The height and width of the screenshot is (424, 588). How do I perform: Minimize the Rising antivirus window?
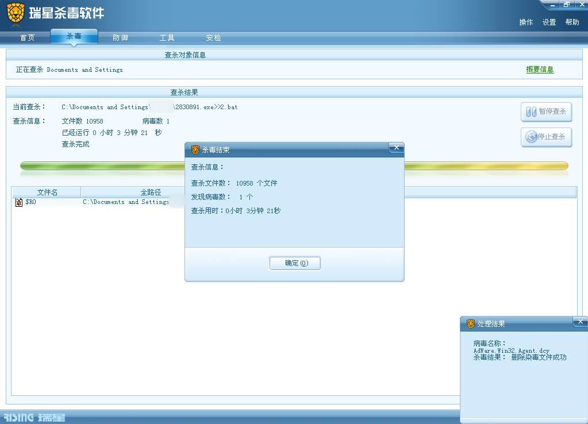point(552,5)
